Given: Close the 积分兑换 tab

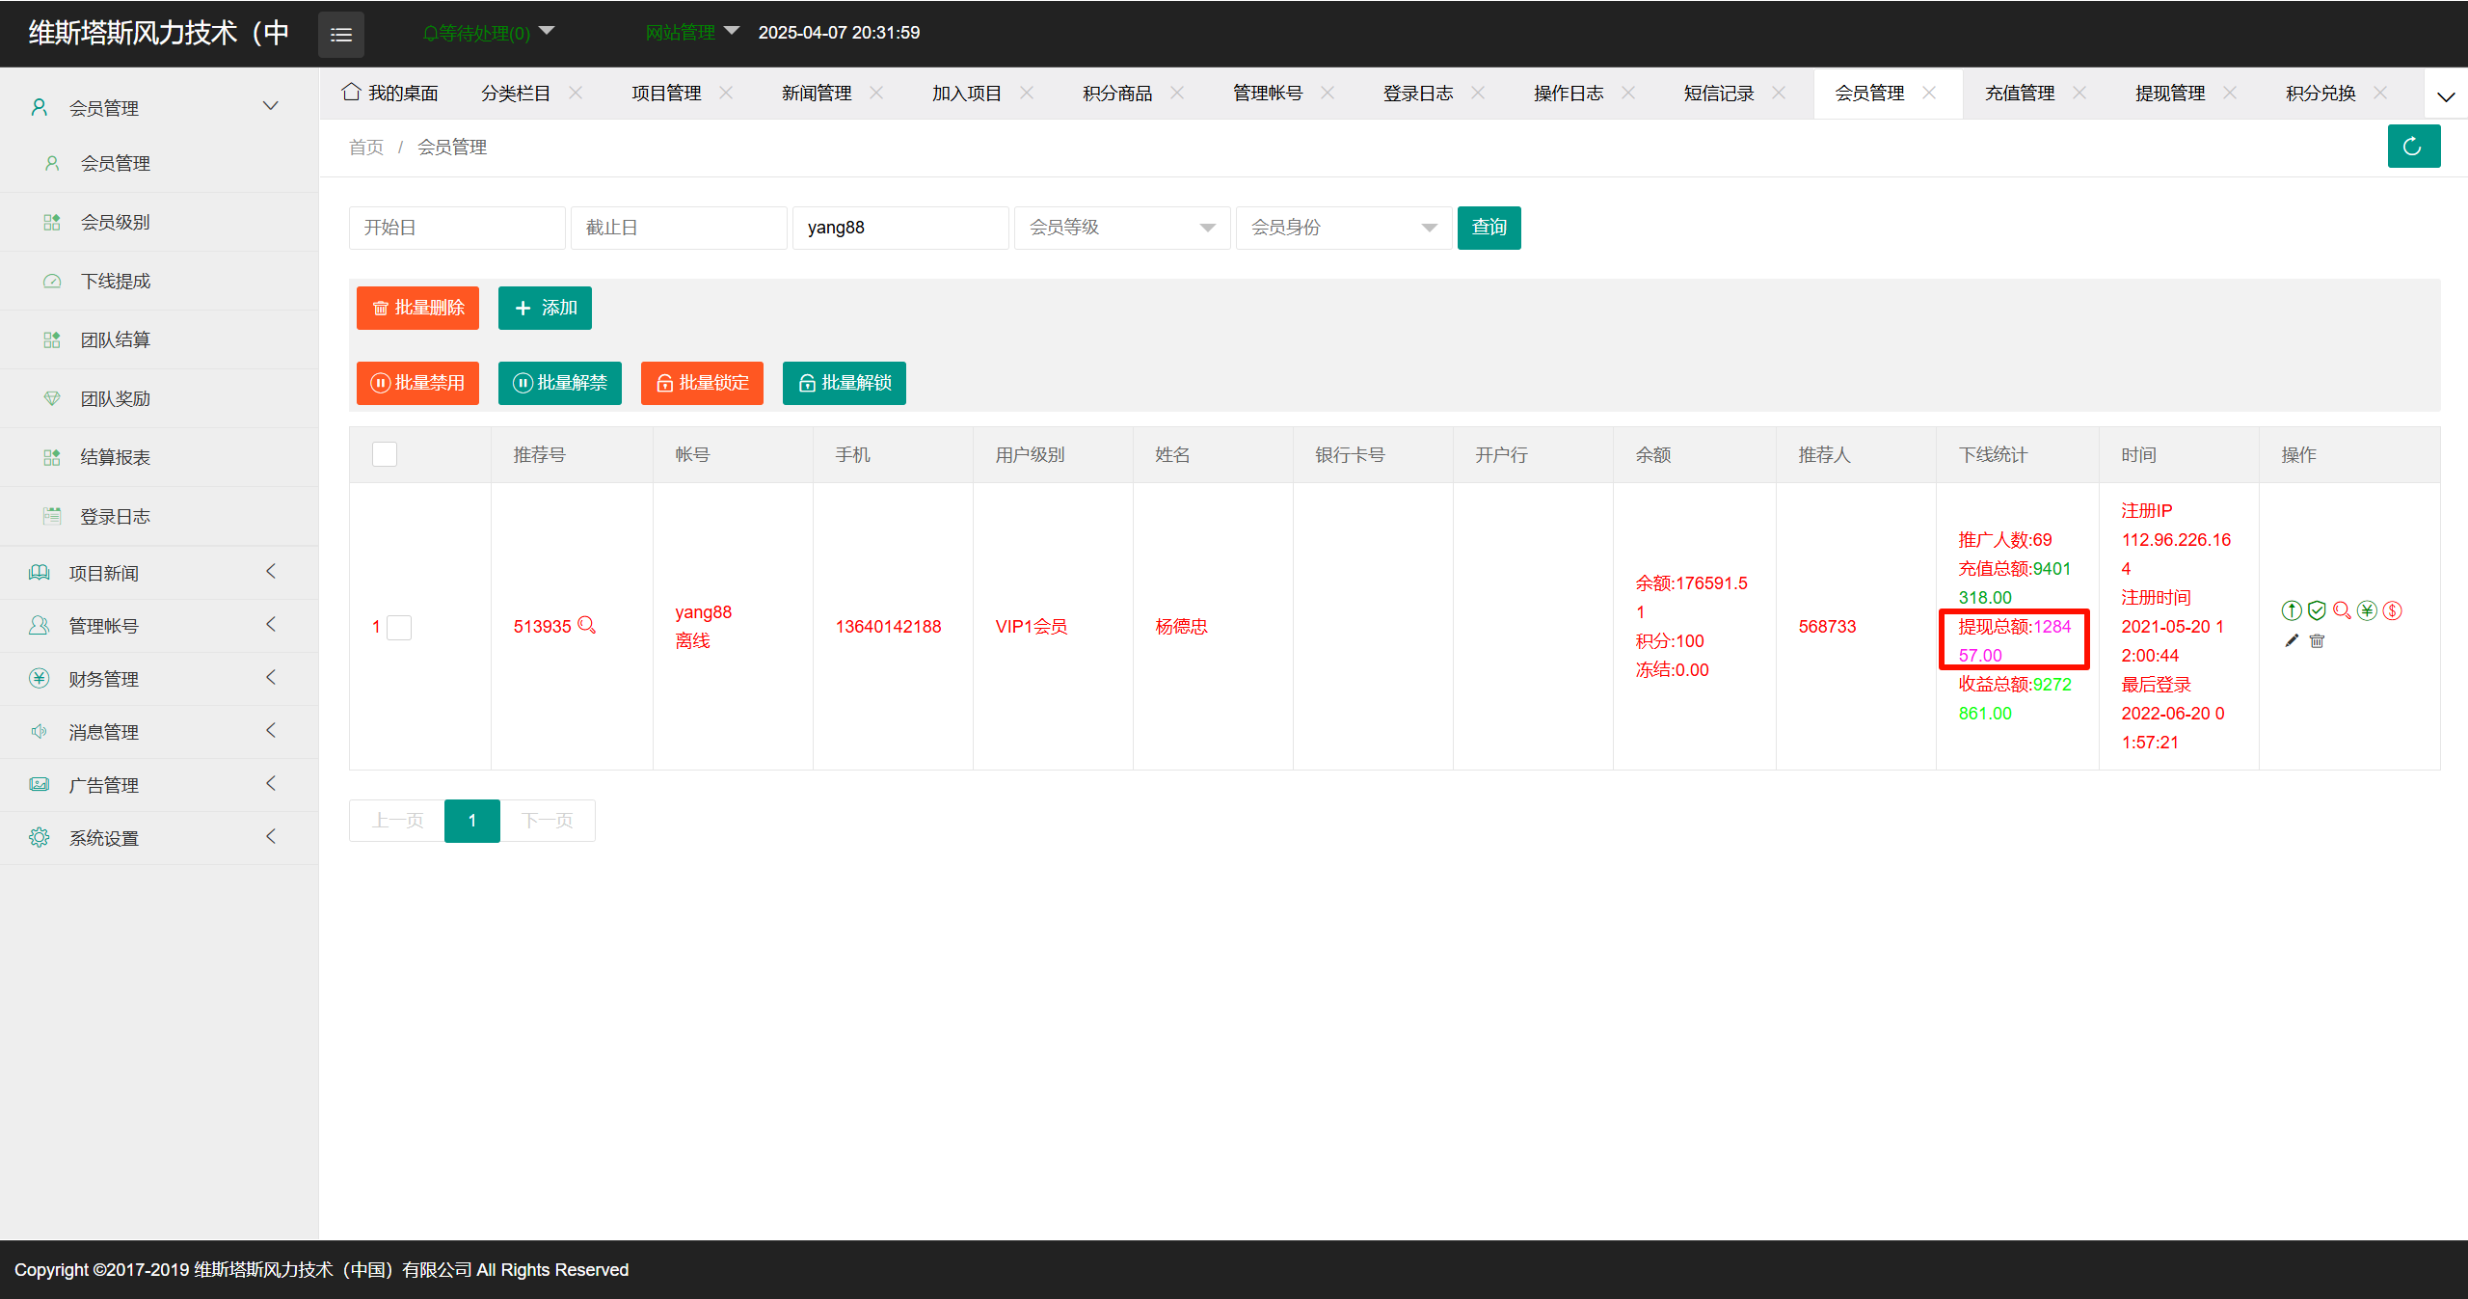Looking at the screenshot, I should 2380,93.
